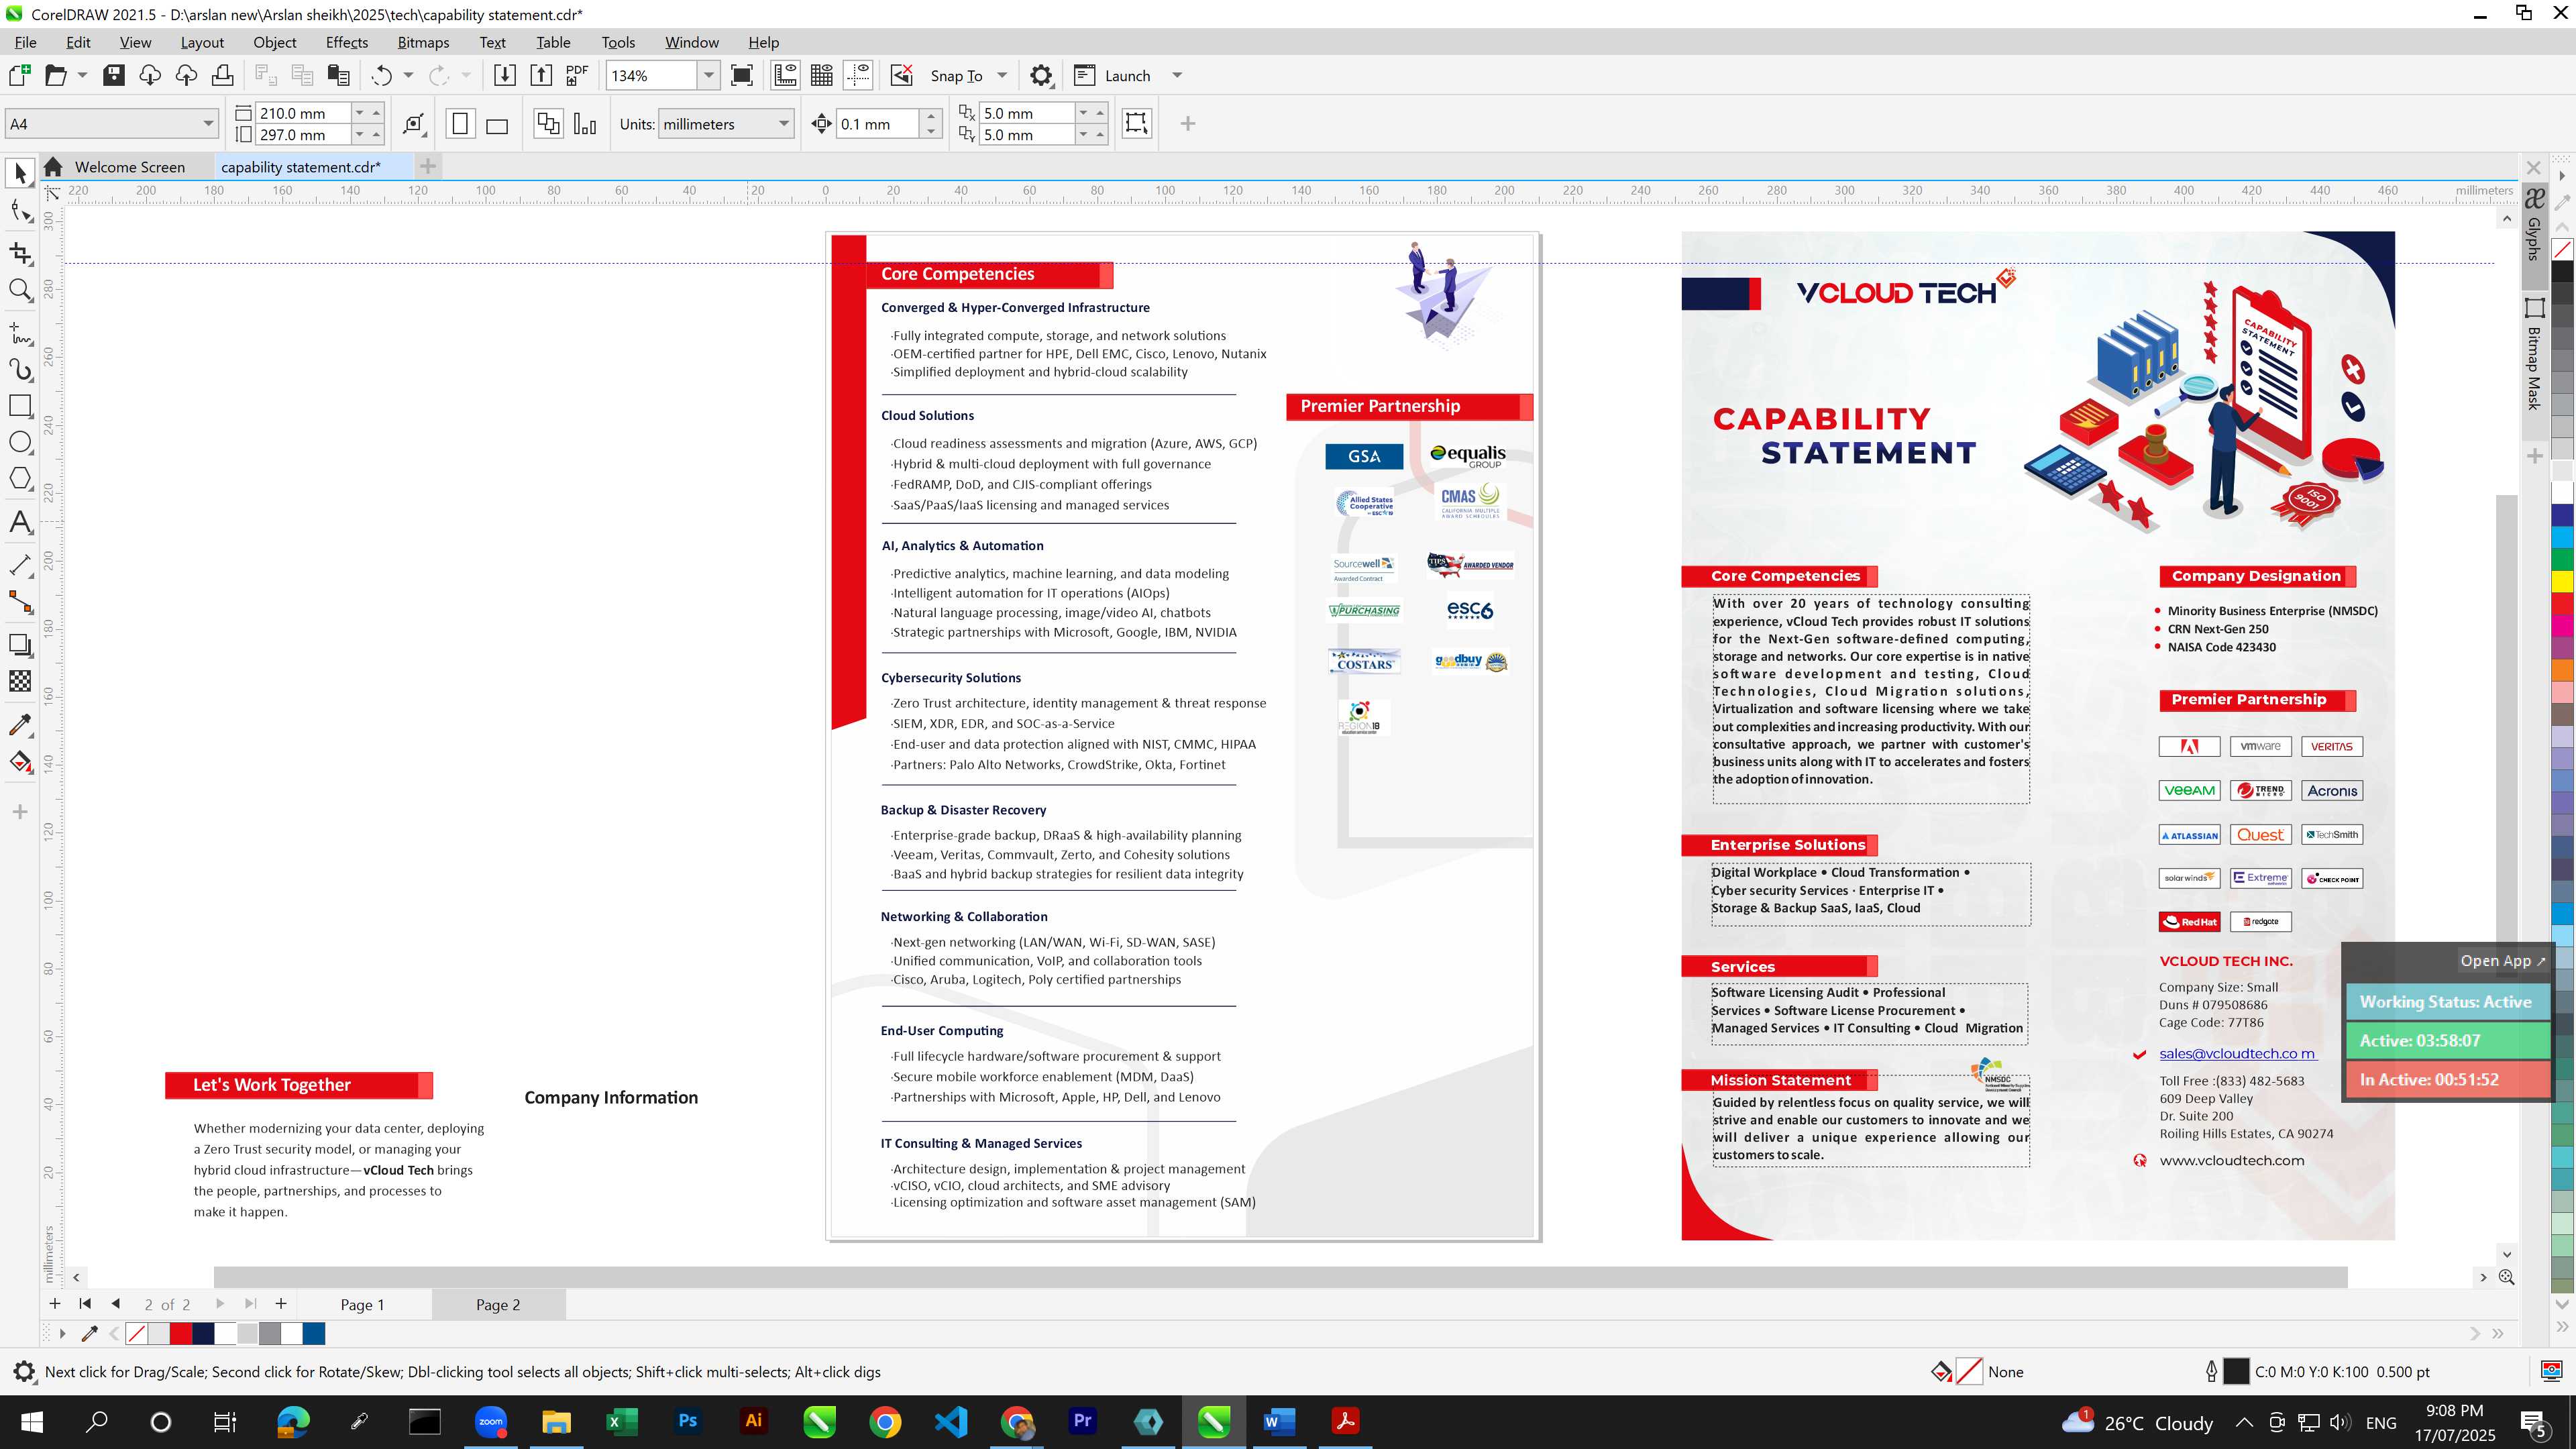Expand the document palette flyout arrow
2576x1449 pixels.
[62, 1334]
